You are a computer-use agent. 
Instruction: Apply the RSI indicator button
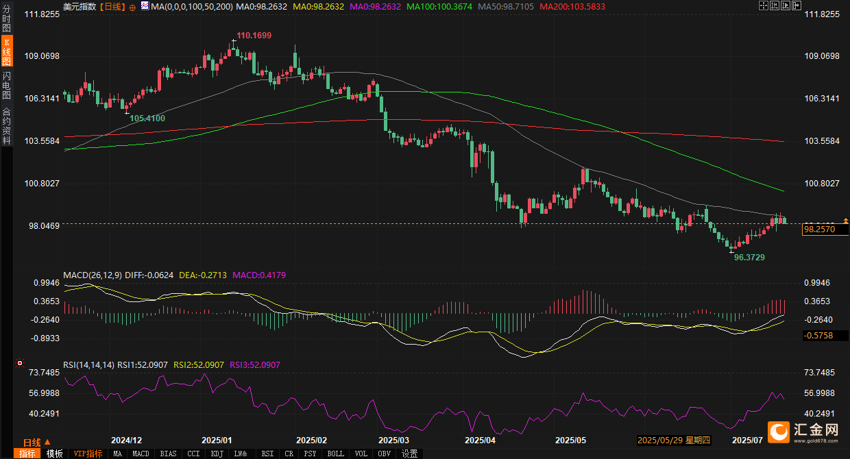(267, 454)
